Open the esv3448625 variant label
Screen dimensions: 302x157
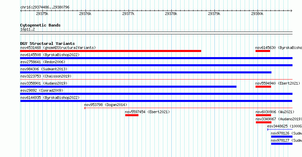[x=284, y=126]
